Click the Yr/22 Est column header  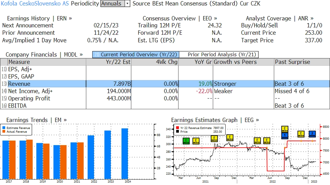click(x=109, y=62)
